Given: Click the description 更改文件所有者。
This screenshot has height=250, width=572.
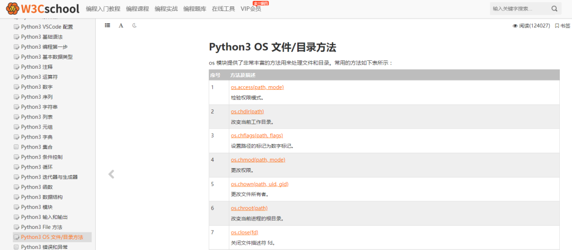Looking at the screenshot, I should (249, 195).
